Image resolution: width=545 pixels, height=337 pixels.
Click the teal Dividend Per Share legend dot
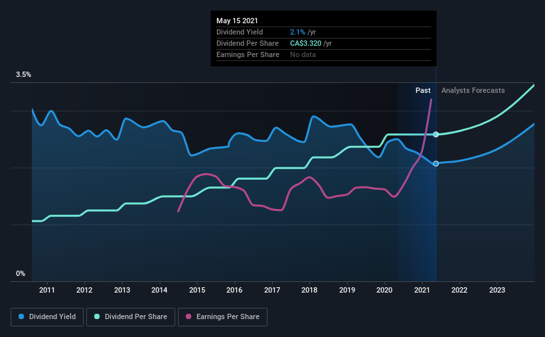tap(97, 316)
